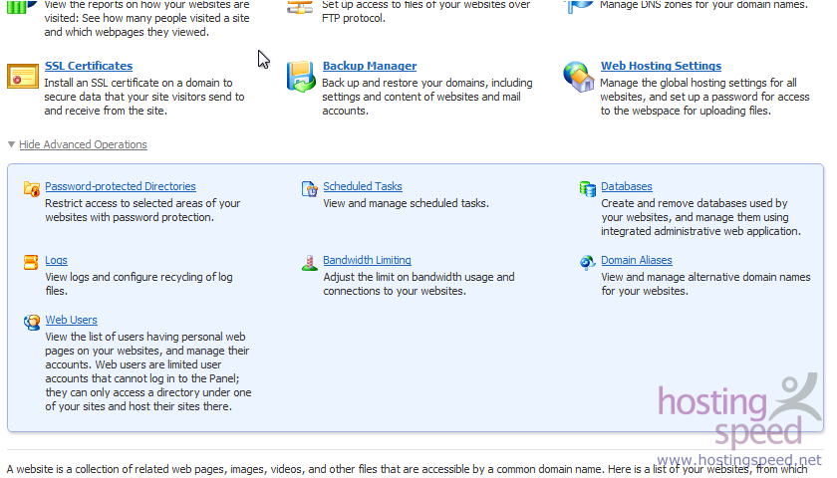The width and height of the screenshot is (837, 478).
Task: Open the SSL Certificates link
Action: (89, 66)
